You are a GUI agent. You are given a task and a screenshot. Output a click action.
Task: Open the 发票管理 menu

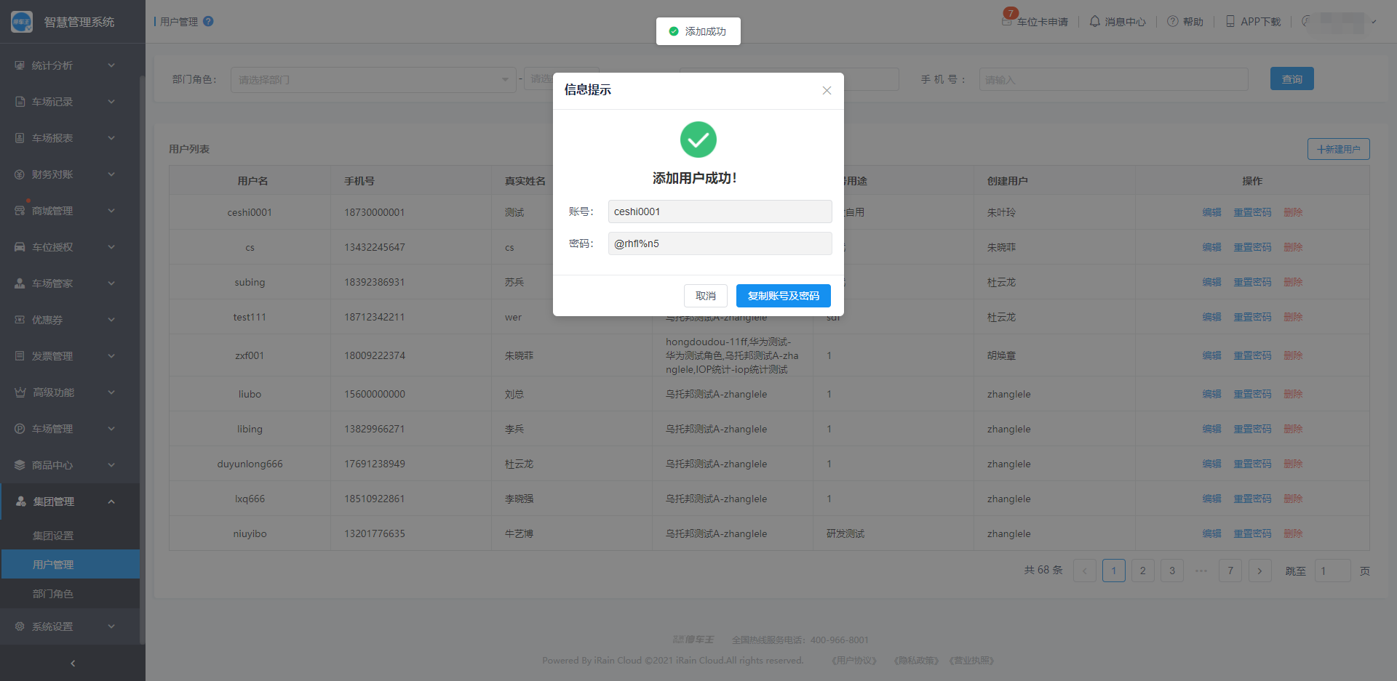pos(70,356)
